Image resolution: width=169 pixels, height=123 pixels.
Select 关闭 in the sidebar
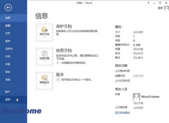(14, 80)
